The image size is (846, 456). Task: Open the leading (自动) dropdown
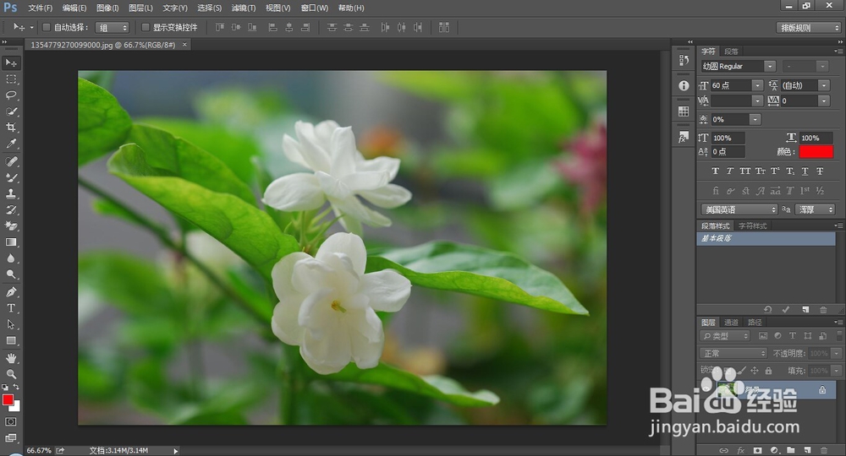824,85
